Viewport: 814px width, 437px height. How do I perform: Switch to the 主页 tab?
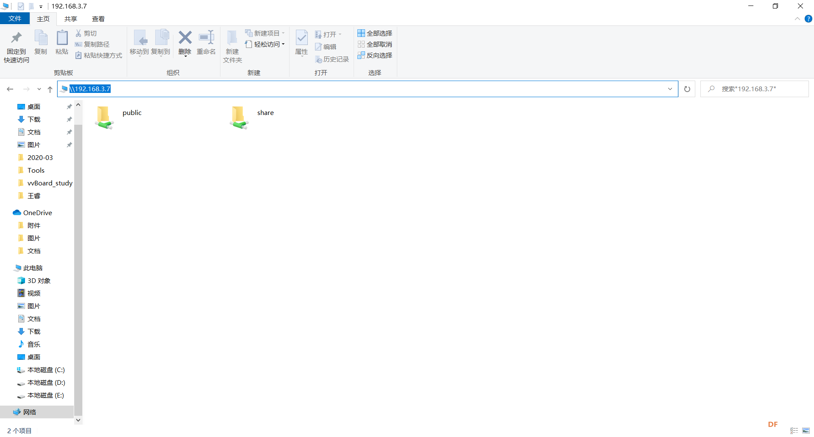pyautogui.click(x=43, y=19)
